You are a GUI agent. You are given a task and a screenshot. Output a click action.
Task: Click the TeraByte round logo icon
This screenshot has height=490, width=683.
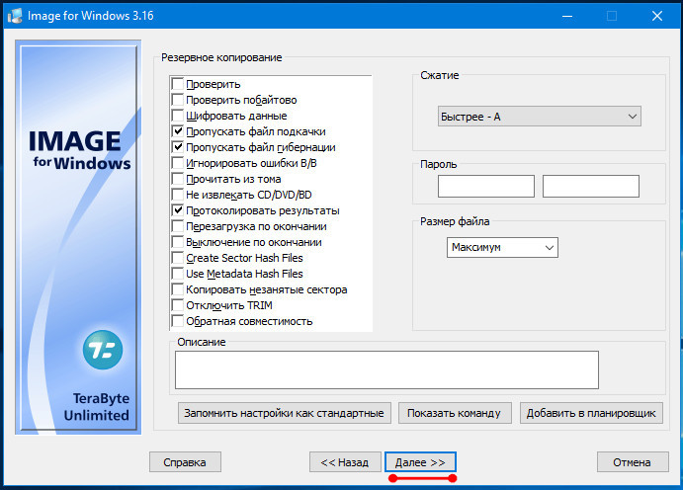103,350
